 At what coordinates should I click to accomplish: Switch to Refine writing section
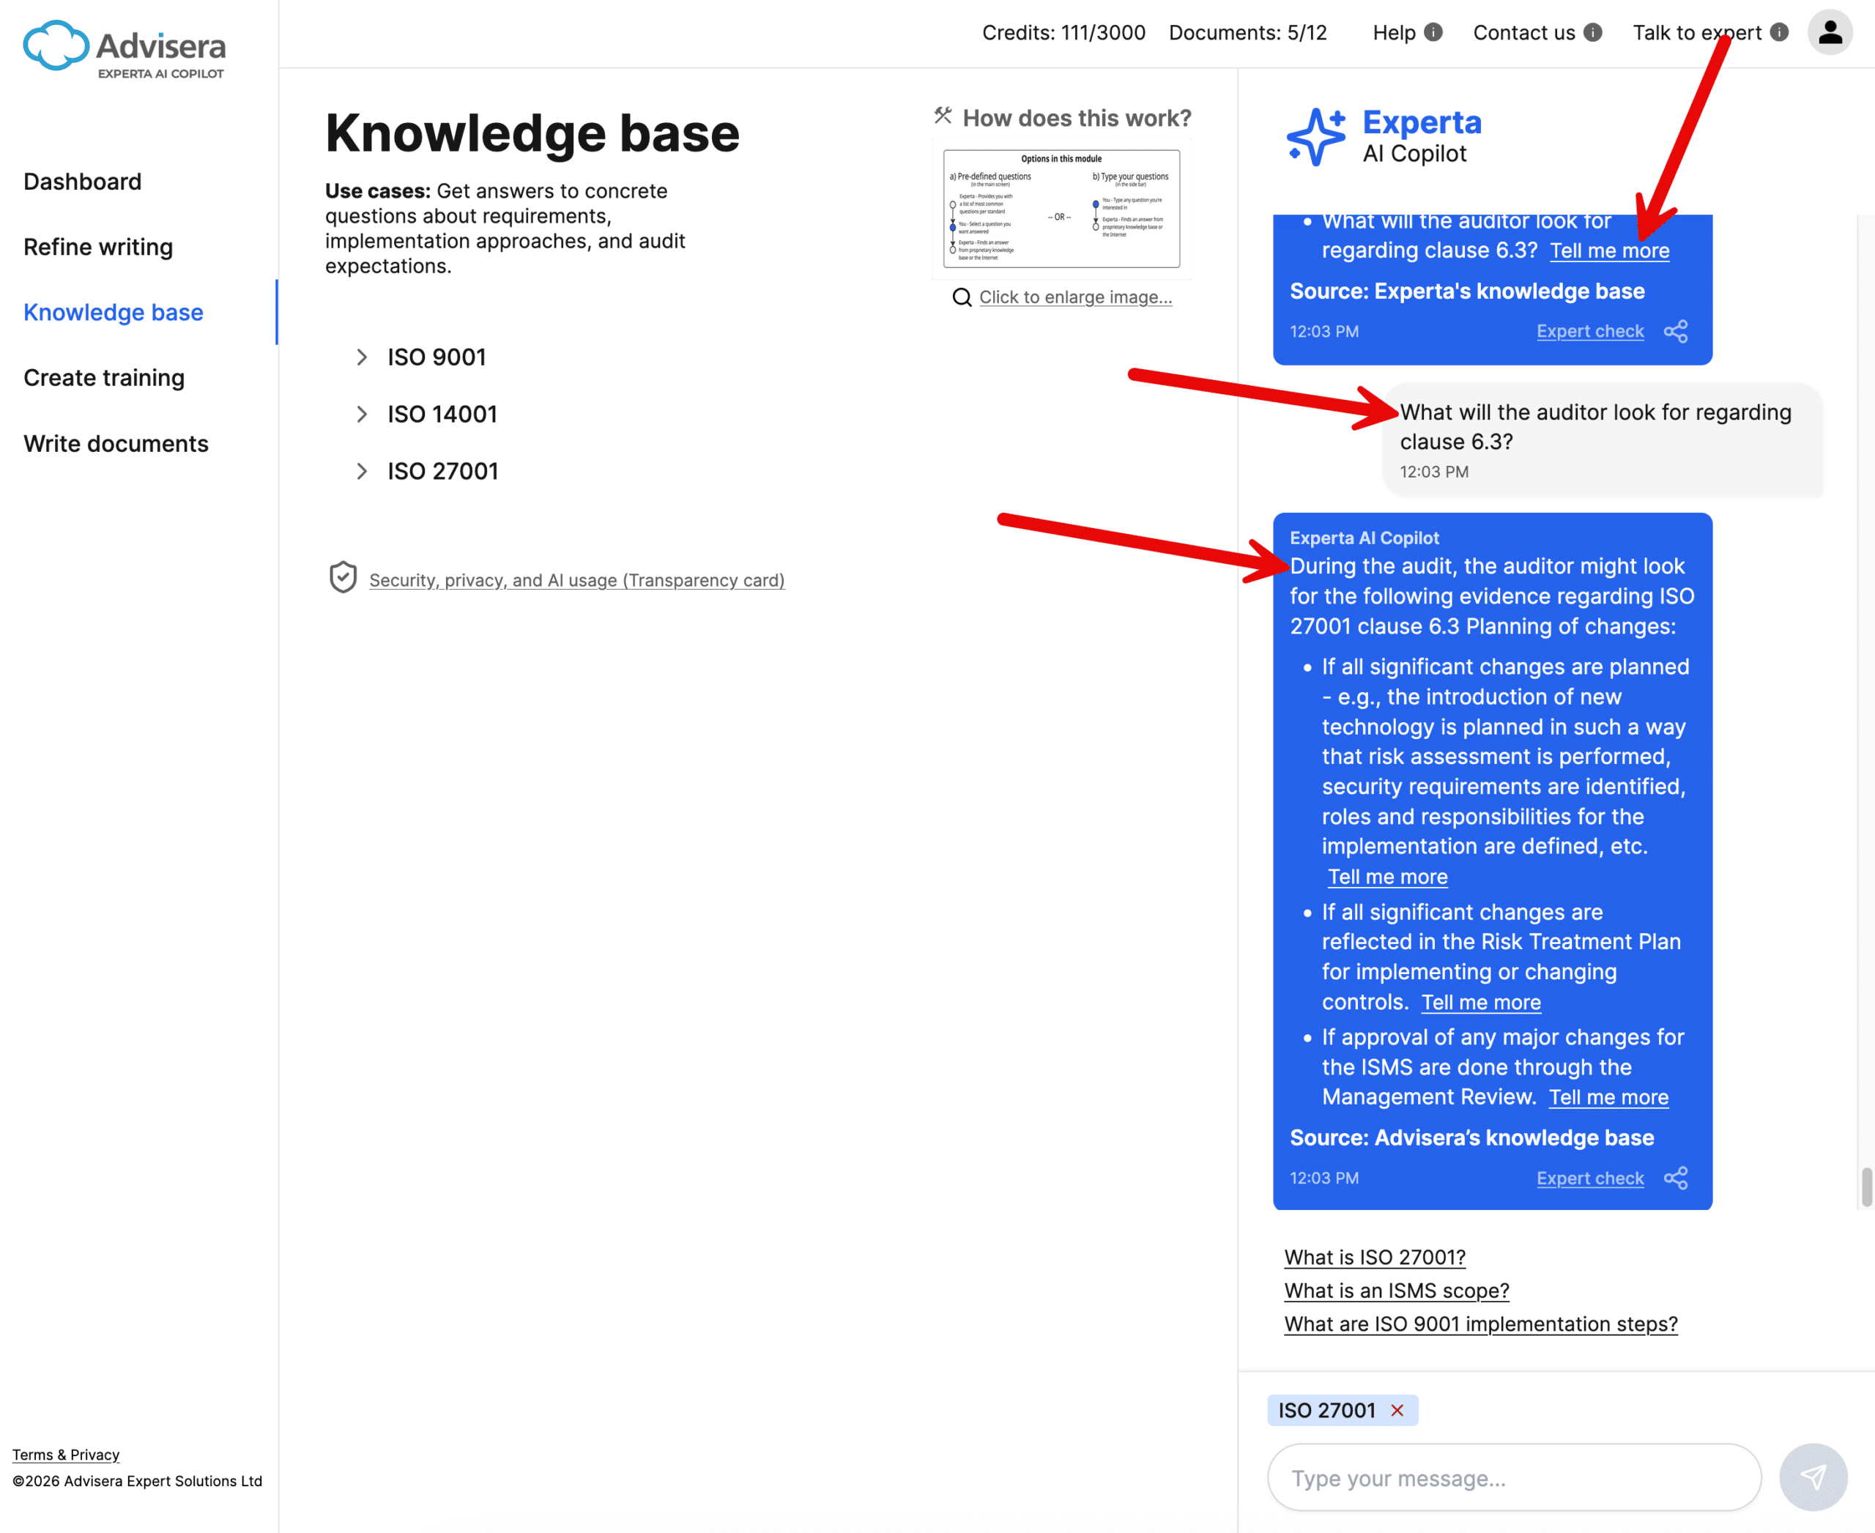(x=98, y=248)
